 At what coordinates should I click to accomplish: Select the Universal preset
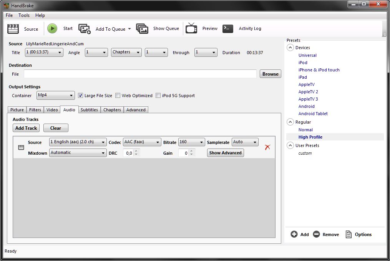pos(307,55)
